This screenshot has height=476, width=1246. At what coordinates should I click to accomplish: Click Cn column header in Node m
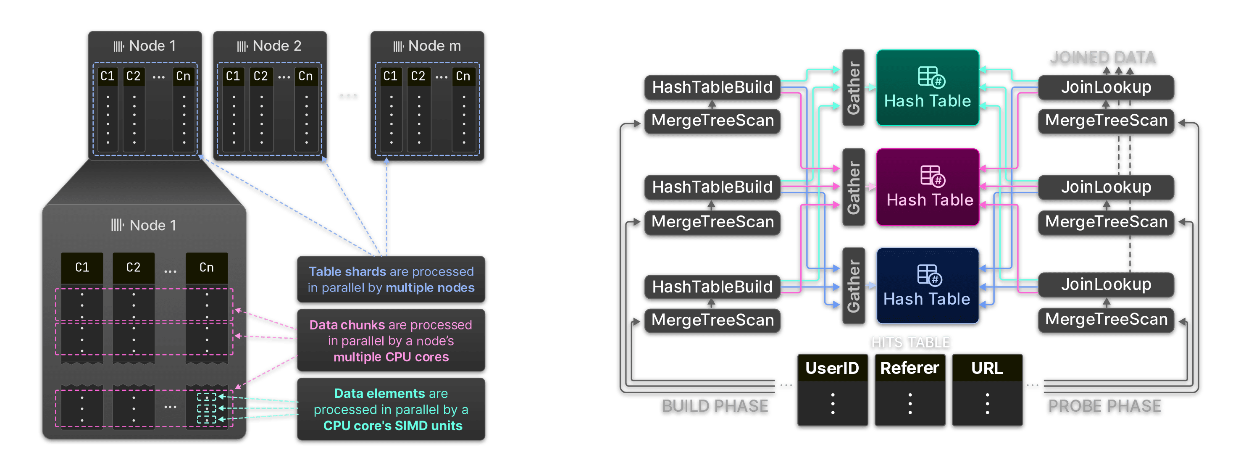click(463, 76)
